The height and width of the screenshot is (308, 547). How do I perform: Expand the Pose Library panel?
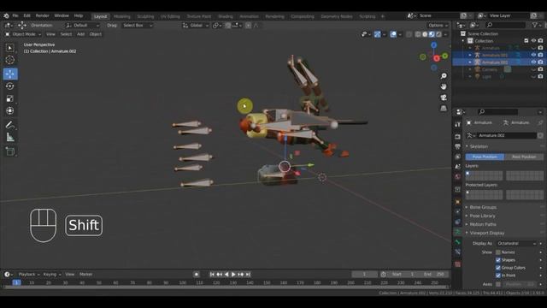(482, 216)
